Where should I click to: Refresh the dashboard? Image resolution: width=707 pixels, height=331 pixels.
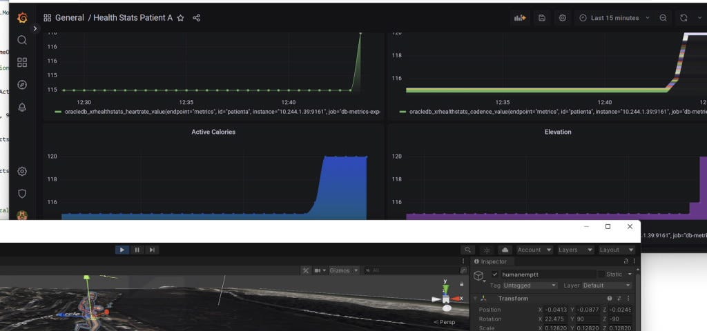[x=684, y=18]
